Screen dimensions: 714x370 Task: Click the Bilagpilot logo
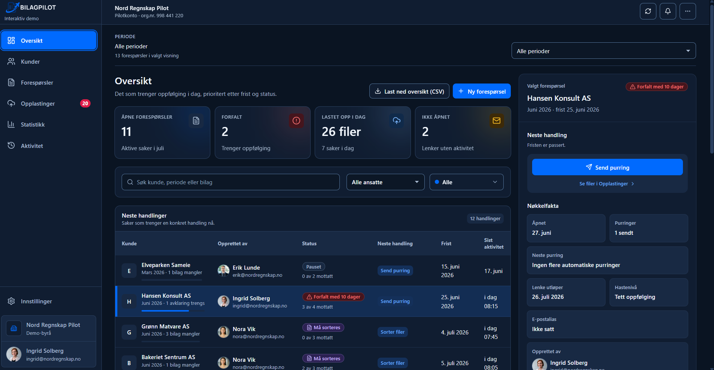pos(31,7)
